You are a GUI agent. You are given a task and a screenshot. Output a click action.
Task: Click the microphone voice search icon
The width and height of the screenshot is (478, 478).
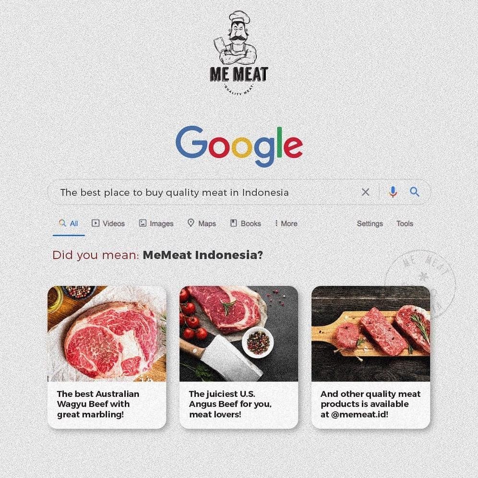393,192
